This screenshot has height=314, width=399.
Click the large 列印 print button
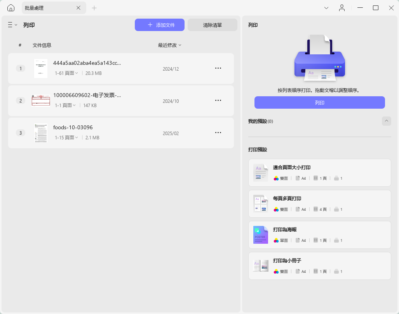[320, 102]
